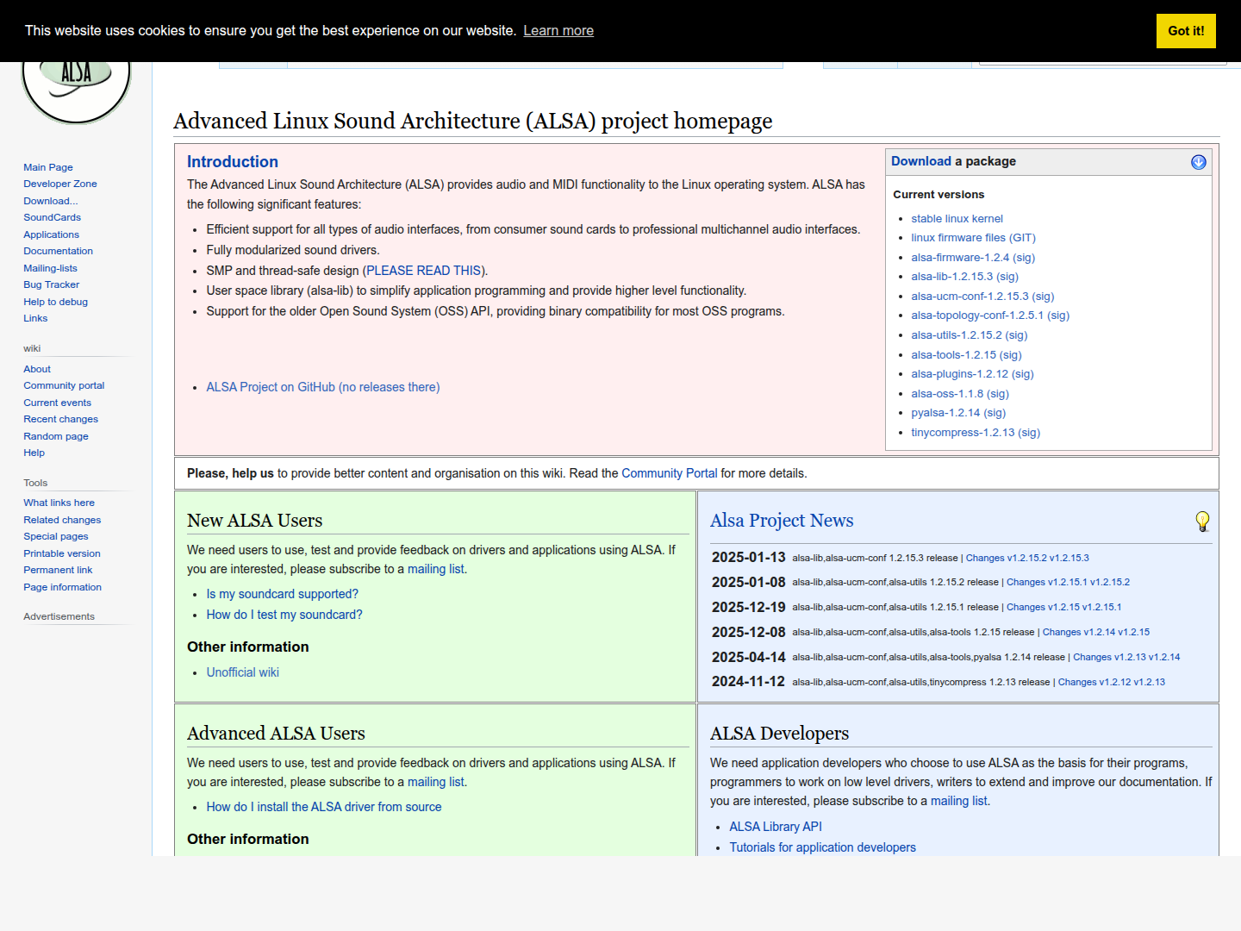
Task: Open the stable linux kernel link
Action: coord(957,219)
